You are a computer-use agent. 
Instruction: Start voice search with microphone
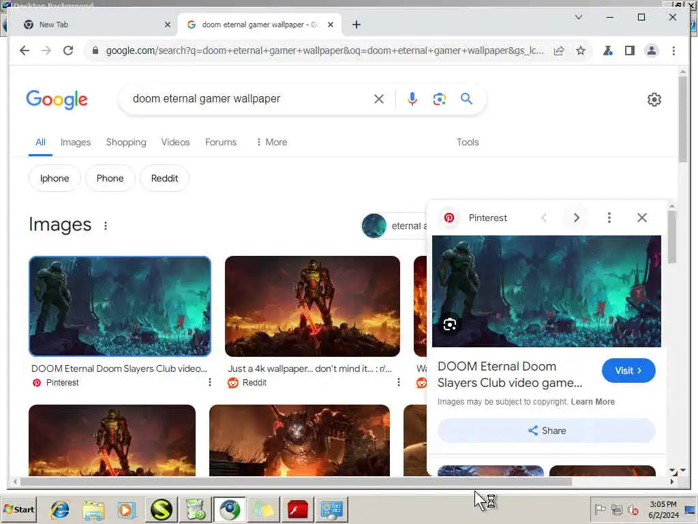pyautogui.click(x=412, y=99)
